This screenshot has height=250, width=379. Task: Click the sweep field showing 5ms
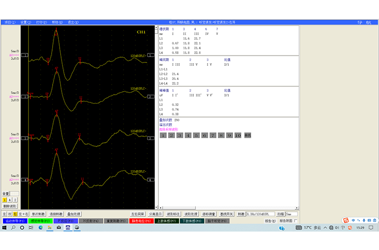click(291, 214)
